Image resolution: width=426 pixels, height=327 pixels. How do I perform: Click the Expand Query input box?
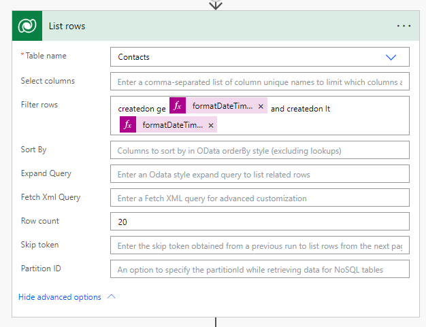(259, 174)
